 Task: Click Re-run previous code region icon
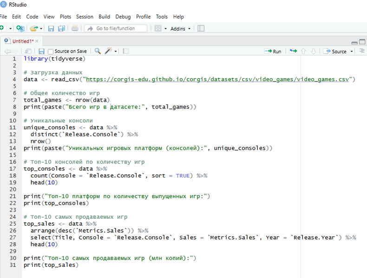click(293, 51)
